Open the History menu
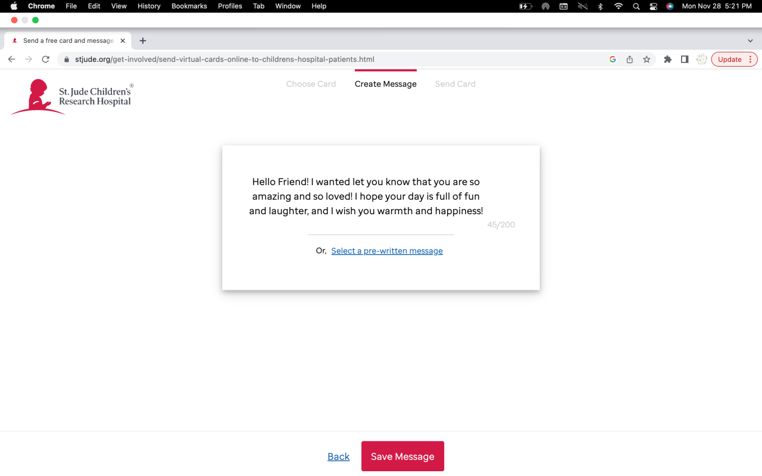 point(149,6)
